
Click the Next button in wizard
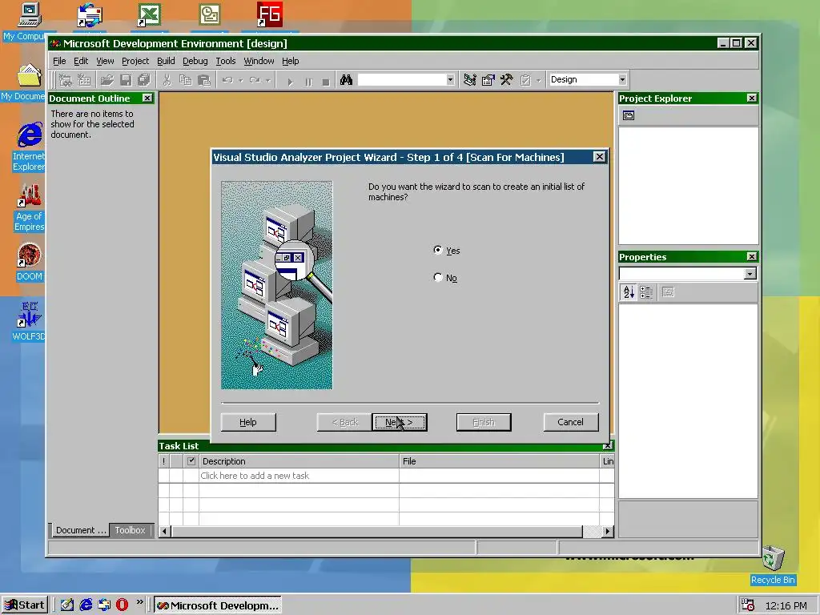[x=399, y=422]
